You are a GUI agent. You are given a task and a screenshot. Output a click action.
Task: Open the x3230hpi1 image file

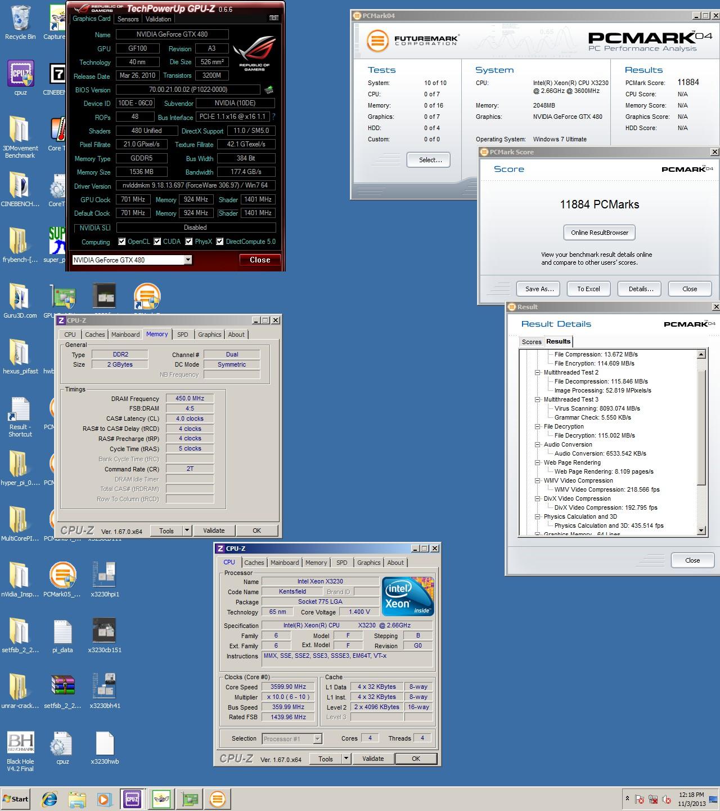pos(105,579)
